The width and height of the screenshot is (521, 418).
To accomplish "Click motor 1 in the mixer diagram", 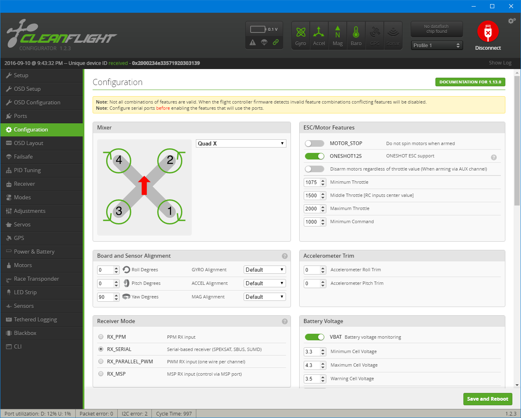I will 170,212.
